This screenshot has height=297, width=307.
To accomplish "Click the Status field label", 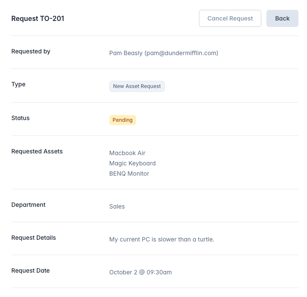I will (x=20, y=118).
